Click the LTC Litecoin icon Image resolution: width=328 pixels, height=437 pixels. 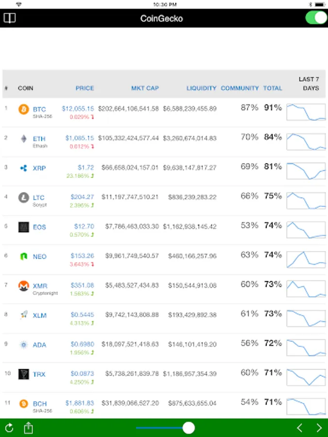coord(24,198)
